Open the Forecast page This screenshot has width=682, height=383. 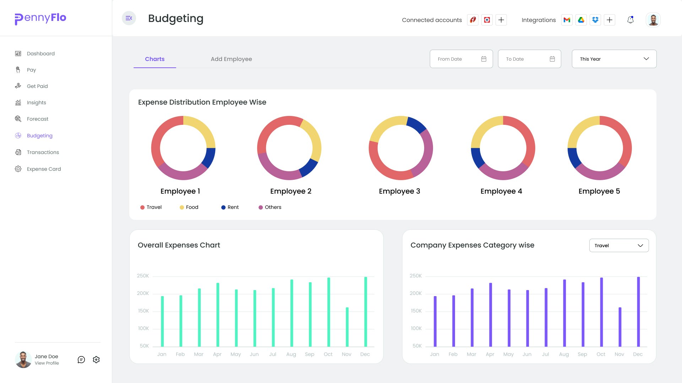37,119
